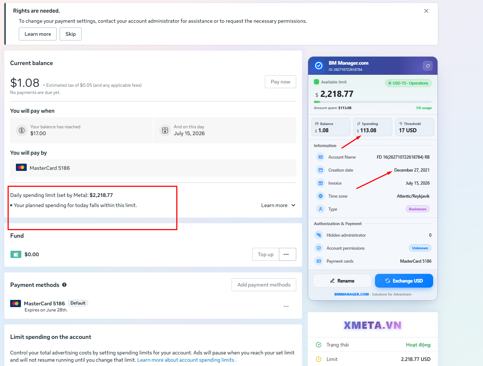Click the account name FD 16(262710722618784) RB

[x=403, y=157]
